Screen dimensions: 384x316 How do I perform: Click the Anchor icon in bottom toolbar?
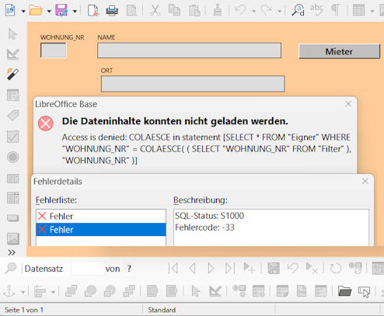pyautogui.click(x=9, y=291)
